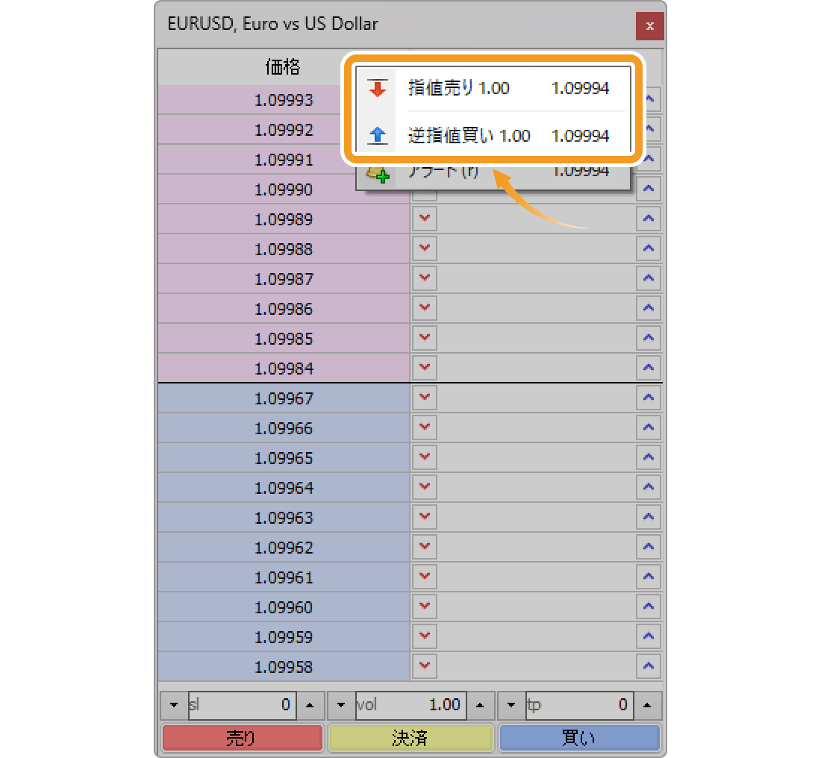Click blue buy arrow on the 1.09985 row
Viewport: 821px width, 758px height.
pyautogui.click(x=648, y=338)
